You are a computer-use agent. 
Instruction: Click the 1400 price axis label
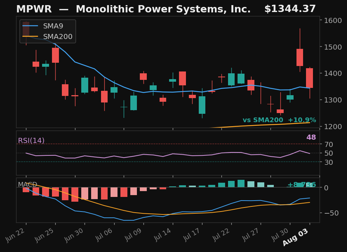(333, 73)
